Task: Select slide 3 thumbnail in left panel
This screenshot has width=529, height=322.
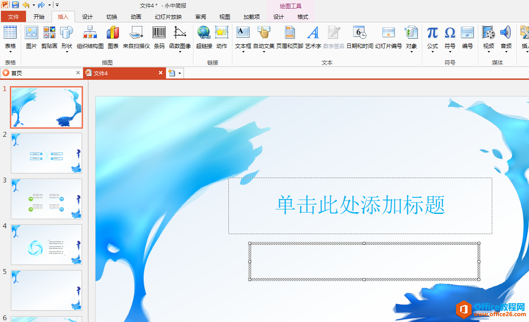Action: 46,199
